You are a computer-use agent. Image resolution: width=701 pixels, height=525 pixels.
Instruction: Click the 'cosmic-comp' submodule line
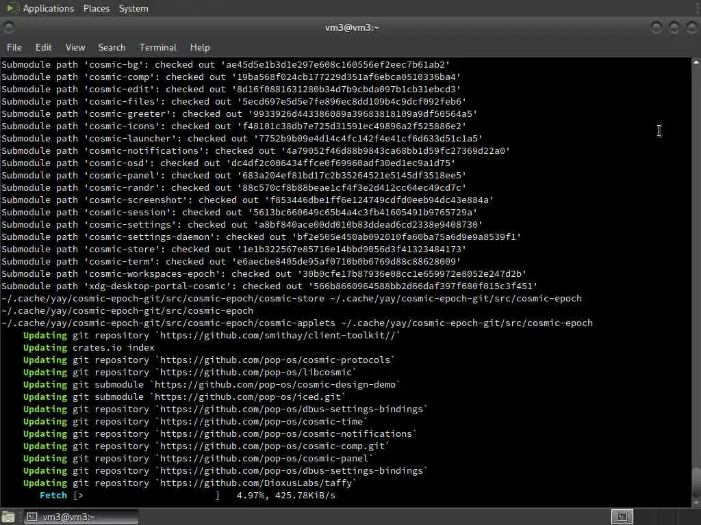click(x=231, y=77)
